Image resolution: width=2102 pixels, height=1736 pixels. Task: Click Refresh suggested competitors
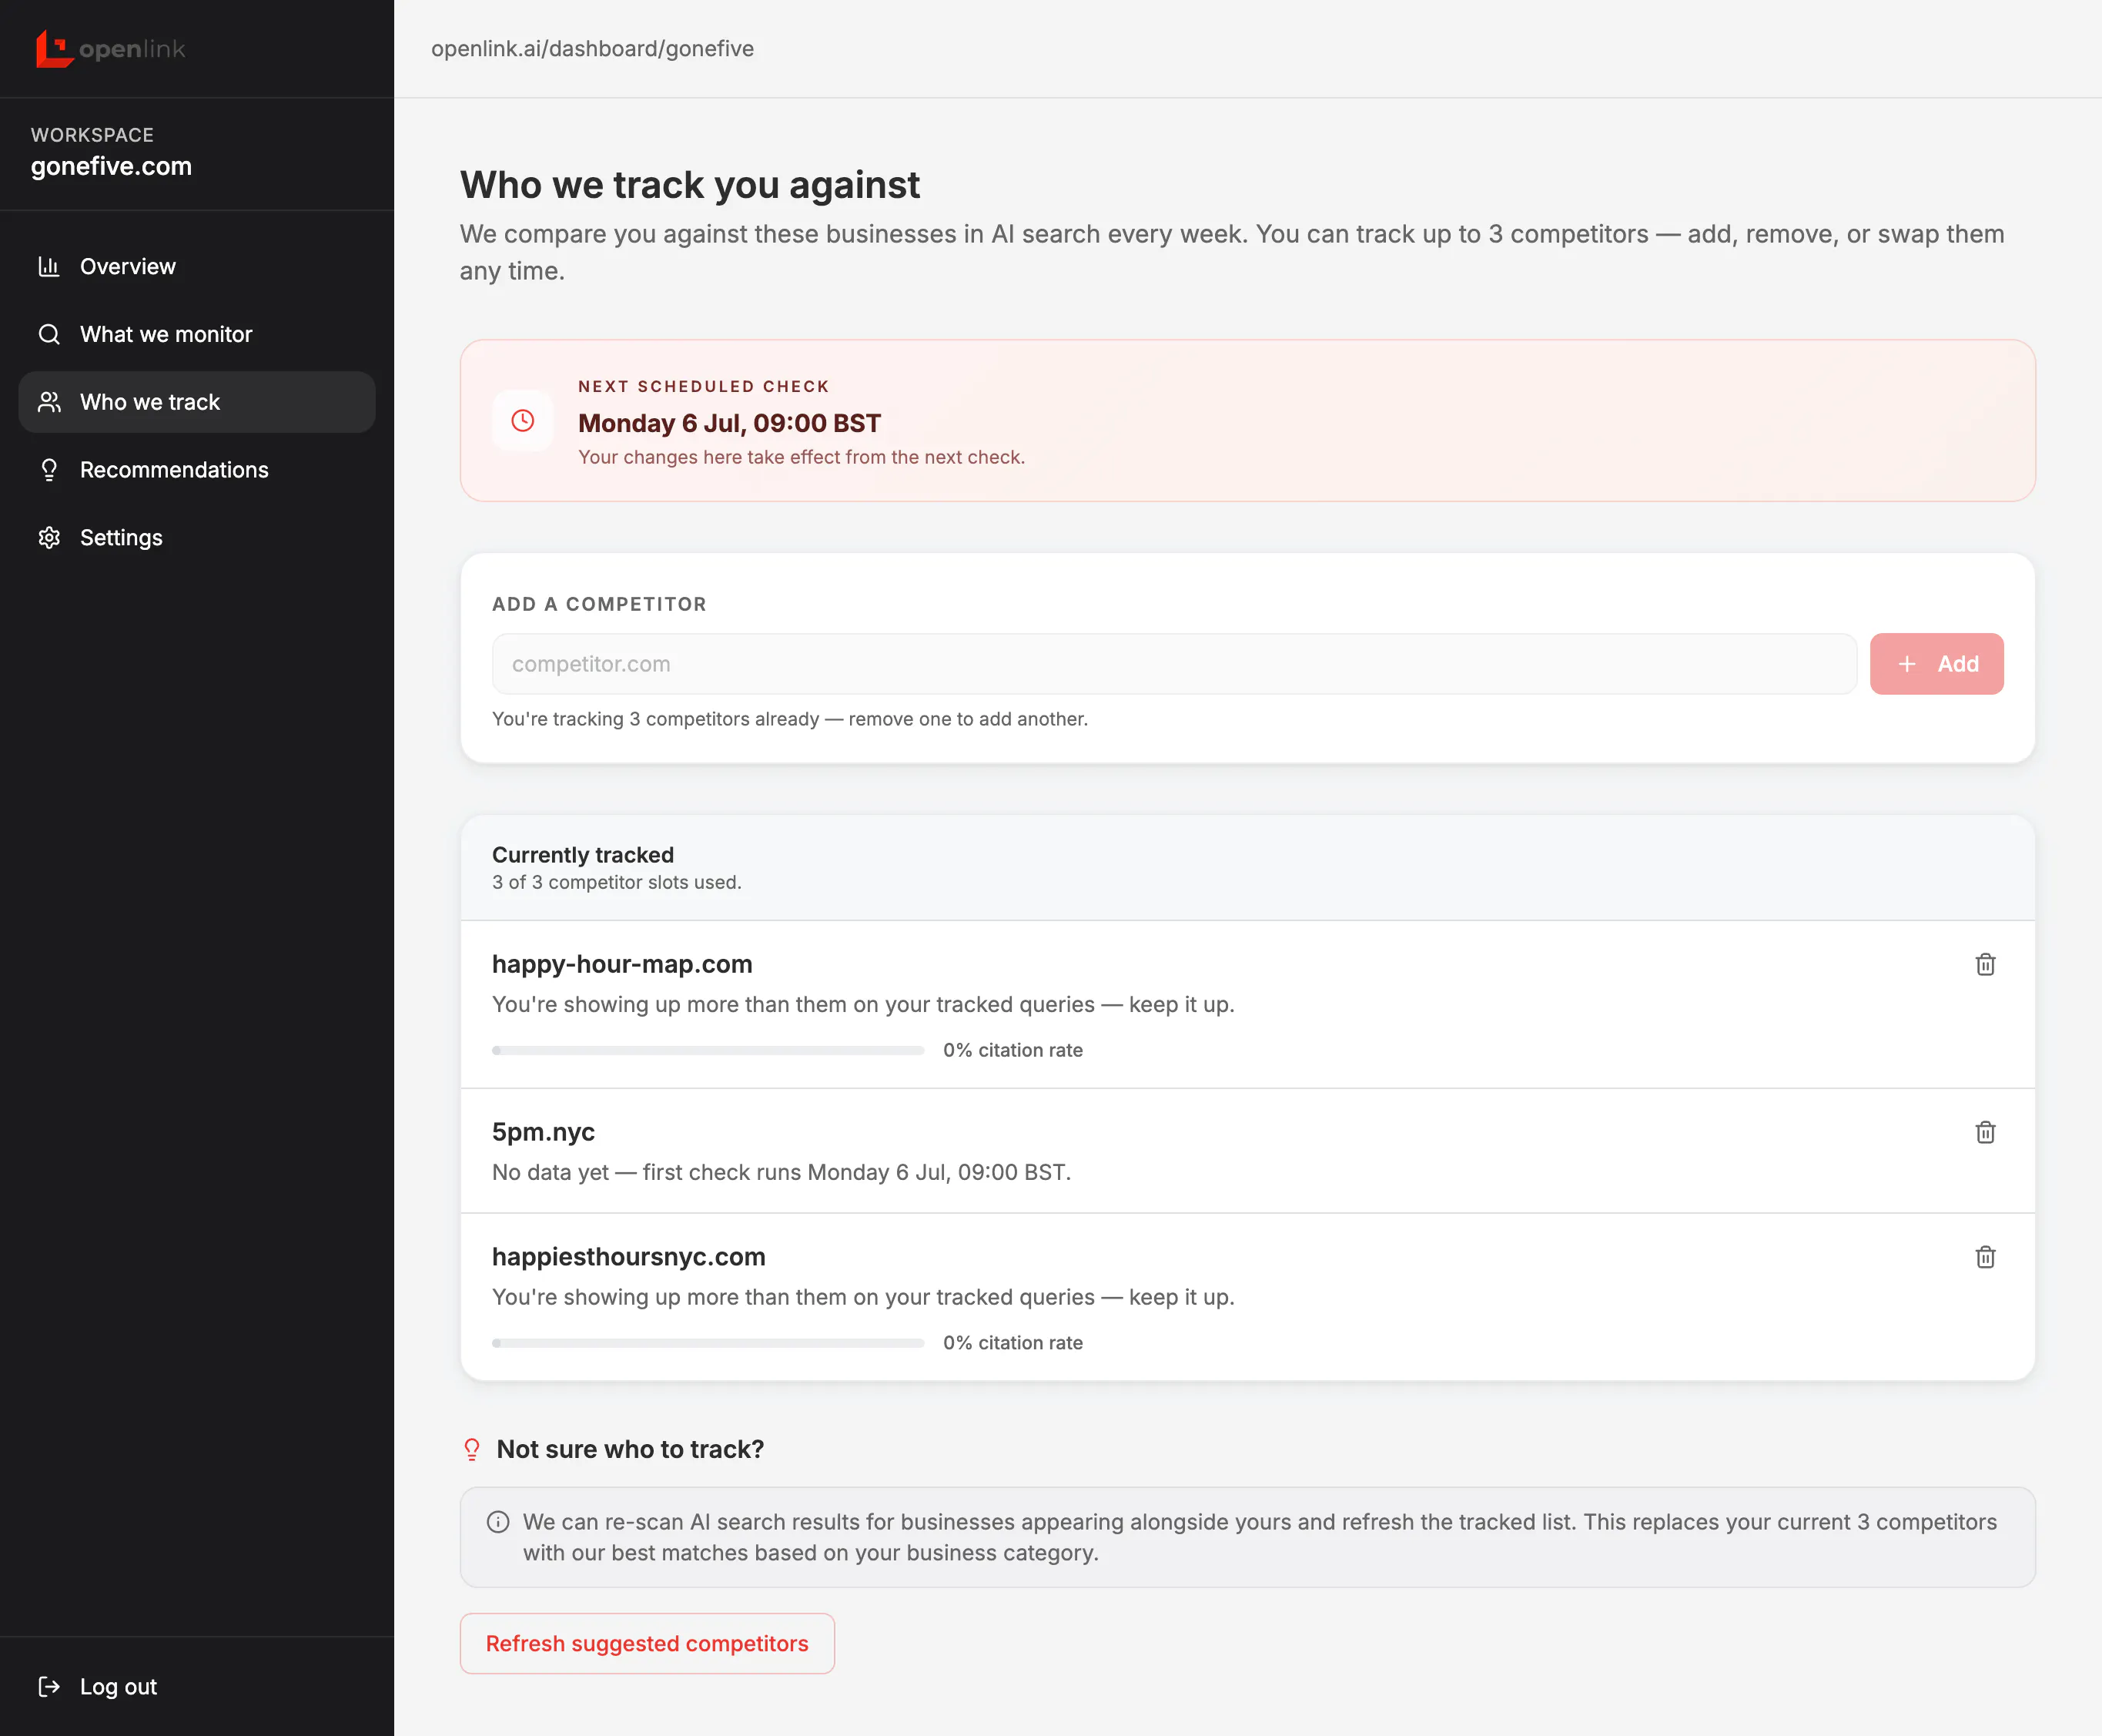click(647, 1644)
